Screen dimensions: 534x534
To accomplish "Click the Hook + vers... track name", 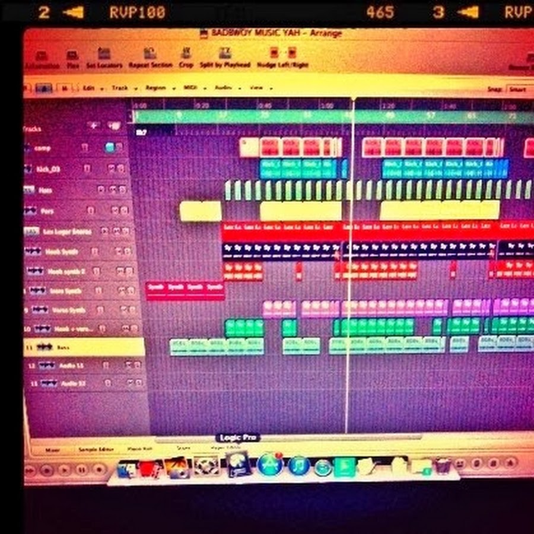I will pos(73,329).
